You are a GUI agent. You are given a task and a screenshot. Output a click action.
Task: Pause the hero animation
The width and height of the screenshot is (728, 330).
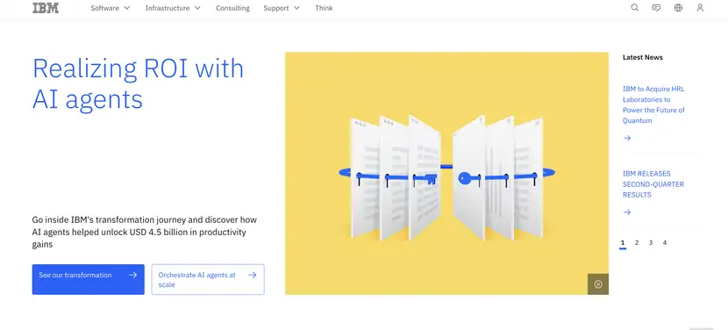click(x=598, y=284)
